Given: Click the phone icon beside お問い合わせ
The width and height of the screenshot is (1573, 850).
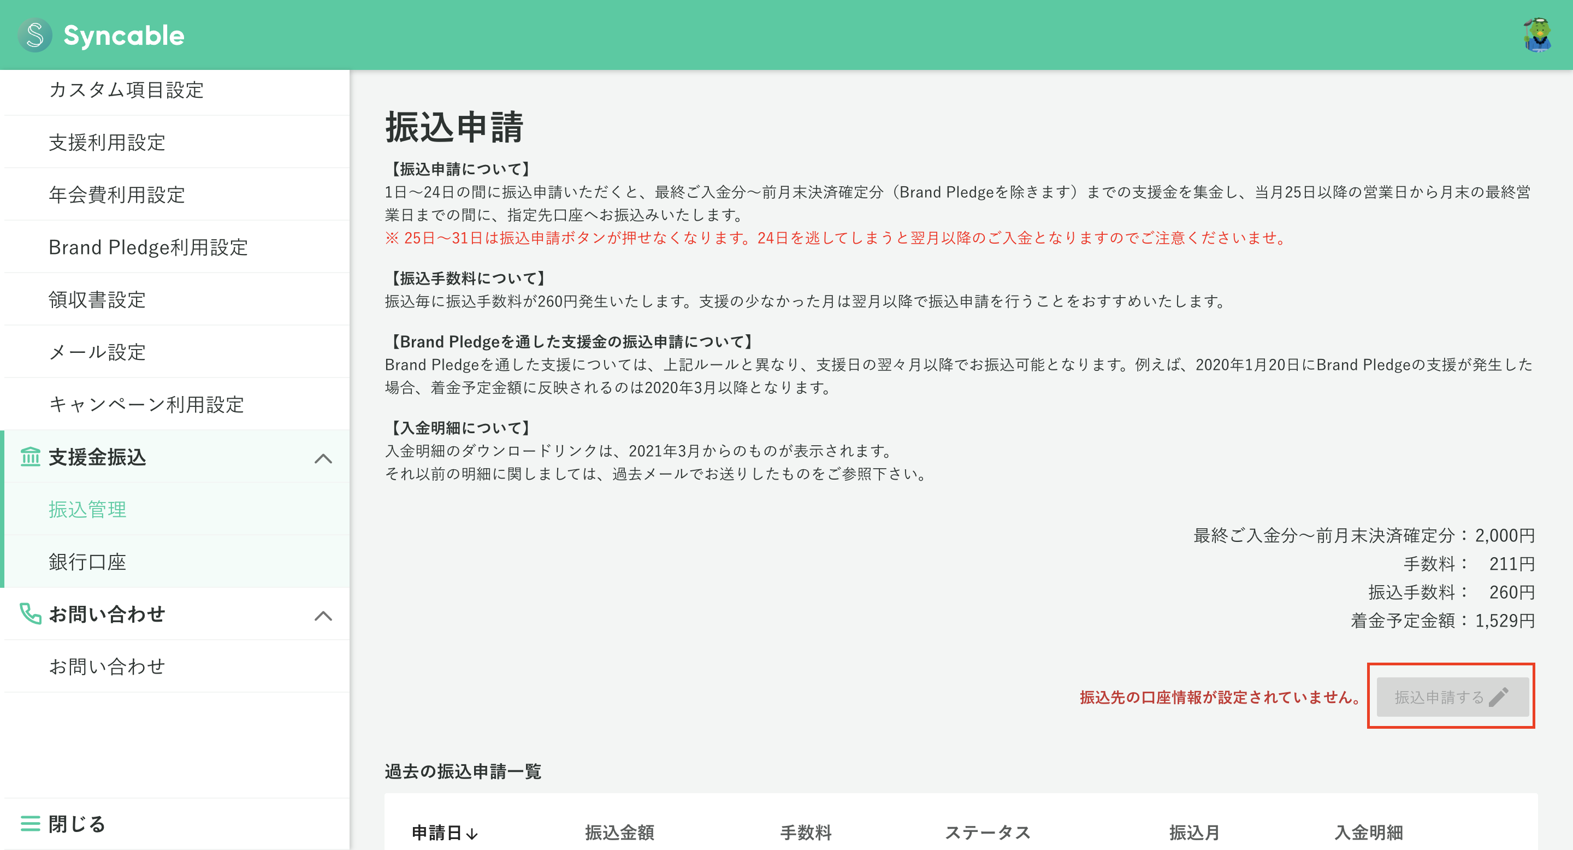Looking at the screenshot, I should 30,615.
